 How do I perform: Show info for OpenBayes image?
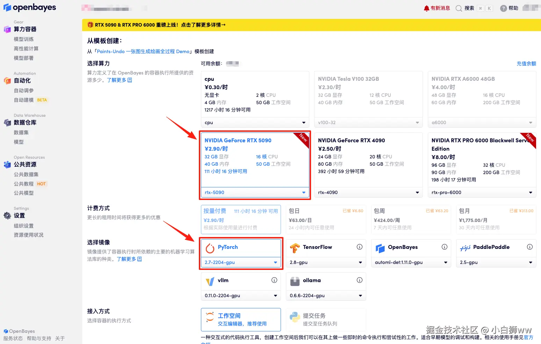(x=445, y=247)
